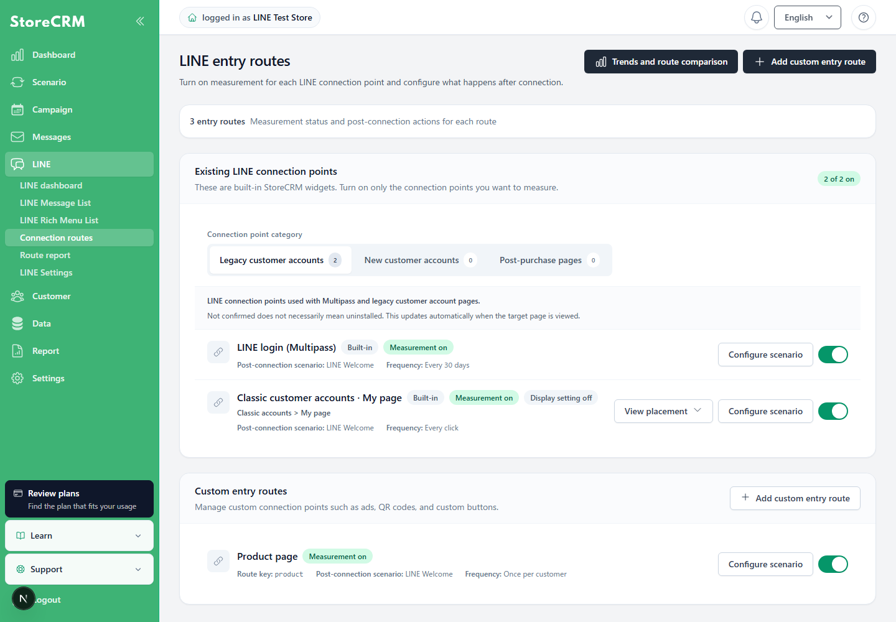896x622 pixels.
Task: Open notifications bell
Action: pyautogui.click(x=757, y=17)
